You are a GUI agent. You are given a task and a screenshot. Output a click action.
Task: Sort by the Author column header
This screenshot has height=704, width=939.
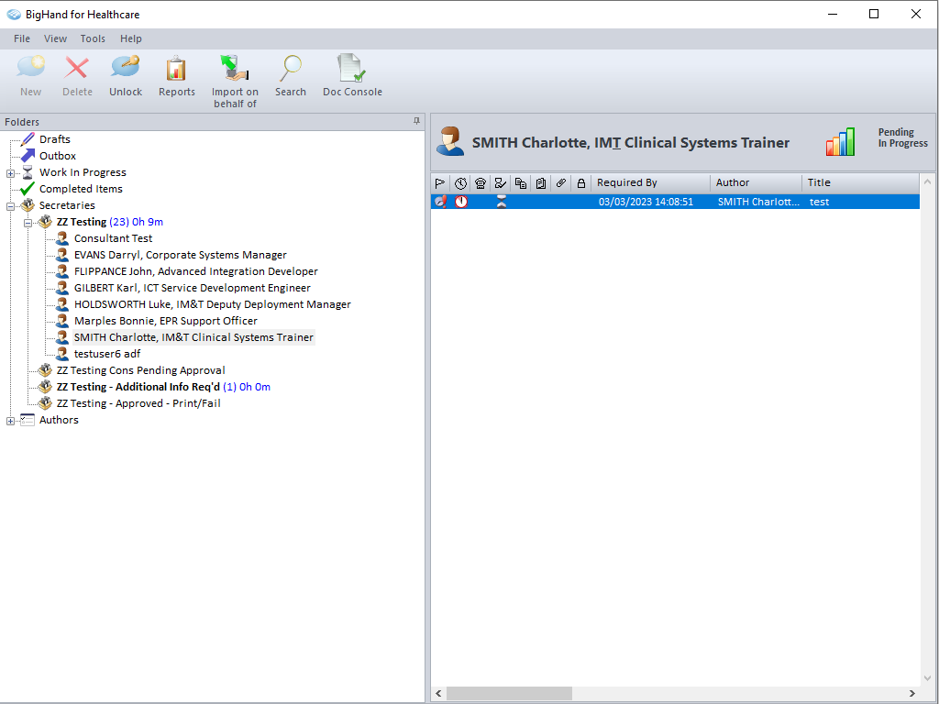(x=756, y=183)
